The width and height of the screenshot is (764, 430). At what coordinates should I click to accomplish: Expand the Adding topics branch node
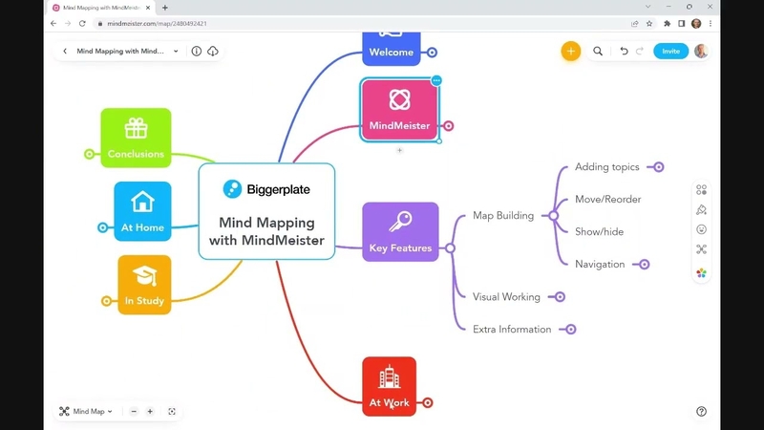point(658,167)
